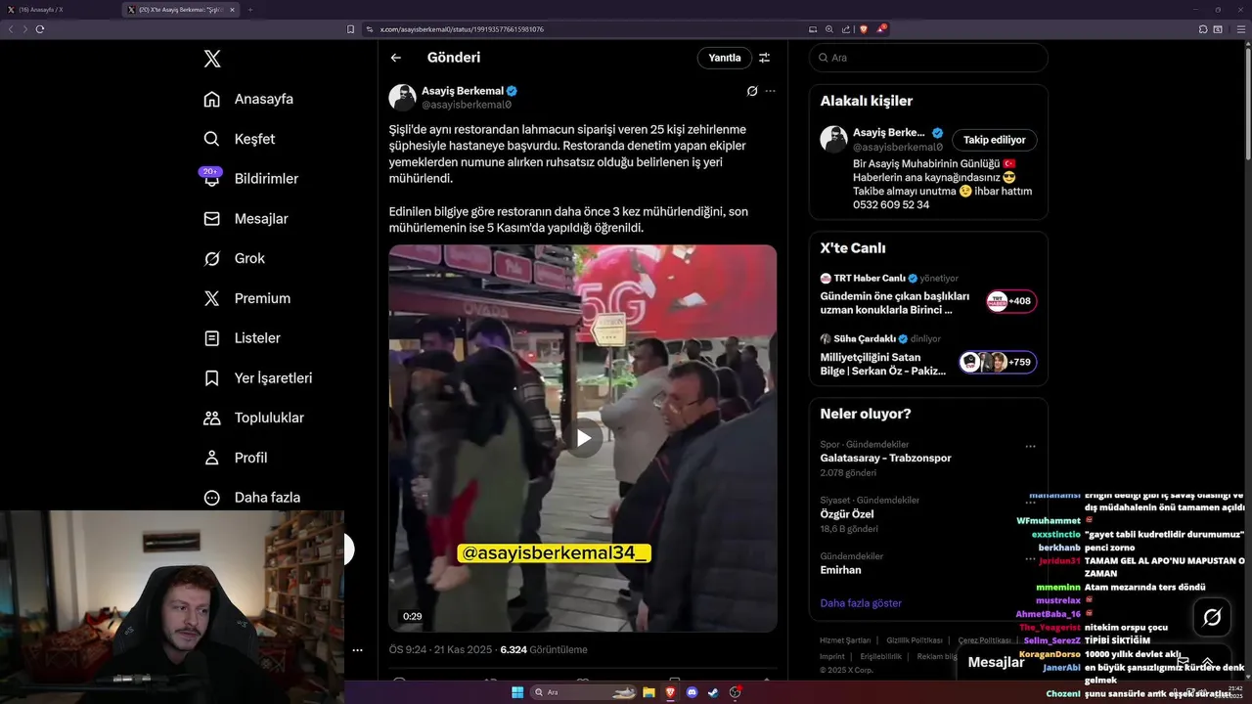The image size is (1252, 704).
Task: Open the Emirhan trending topic
Action: tap(840, 570)
